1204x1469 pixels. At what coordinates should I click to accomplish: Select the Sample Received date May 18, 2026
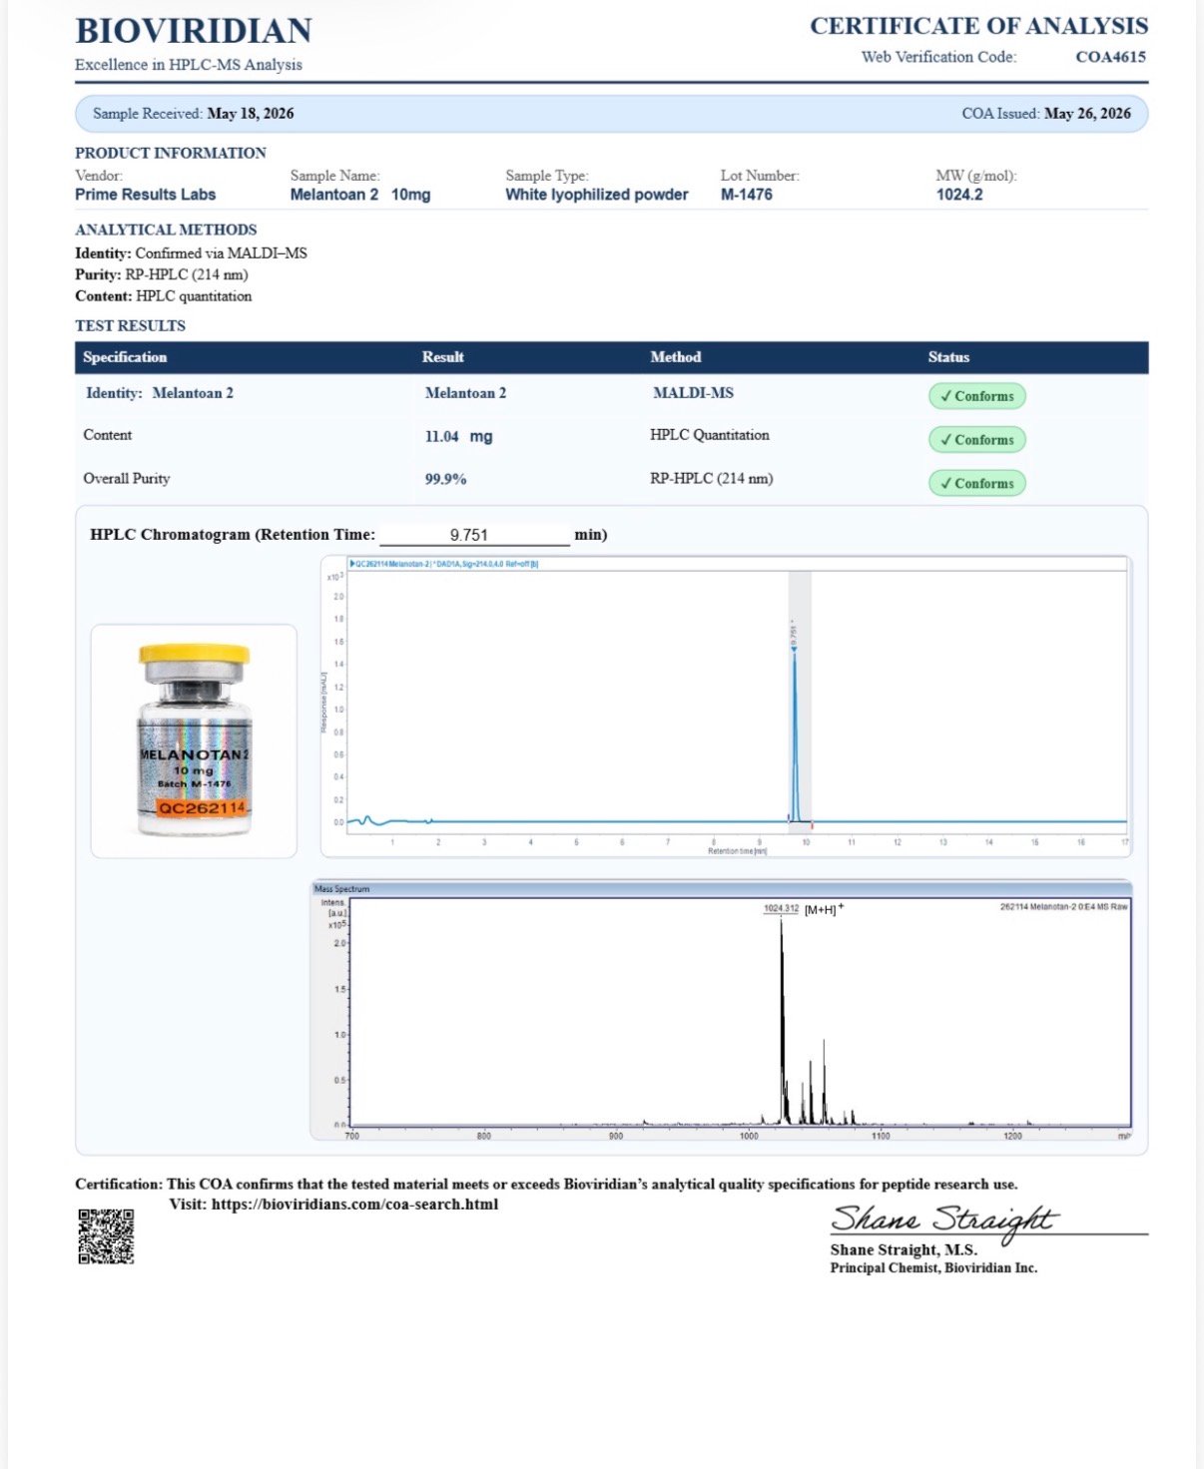pos(251,114)
